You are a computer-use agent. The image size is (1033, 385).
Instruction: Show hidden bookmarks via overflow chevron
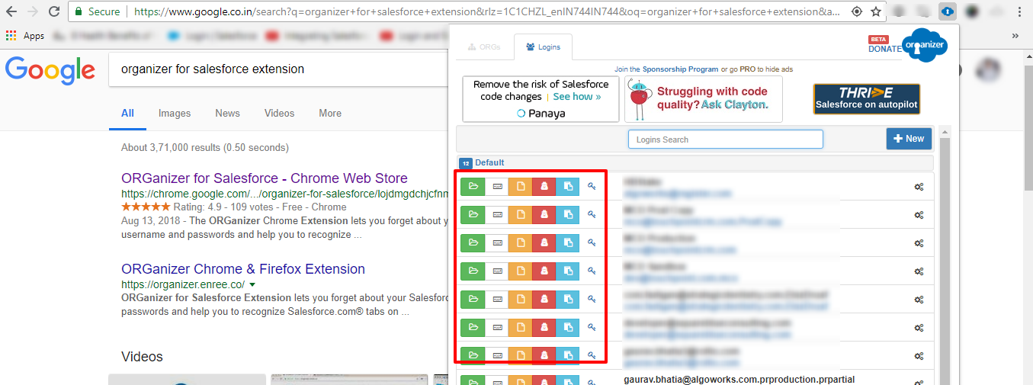(1015, 36)
